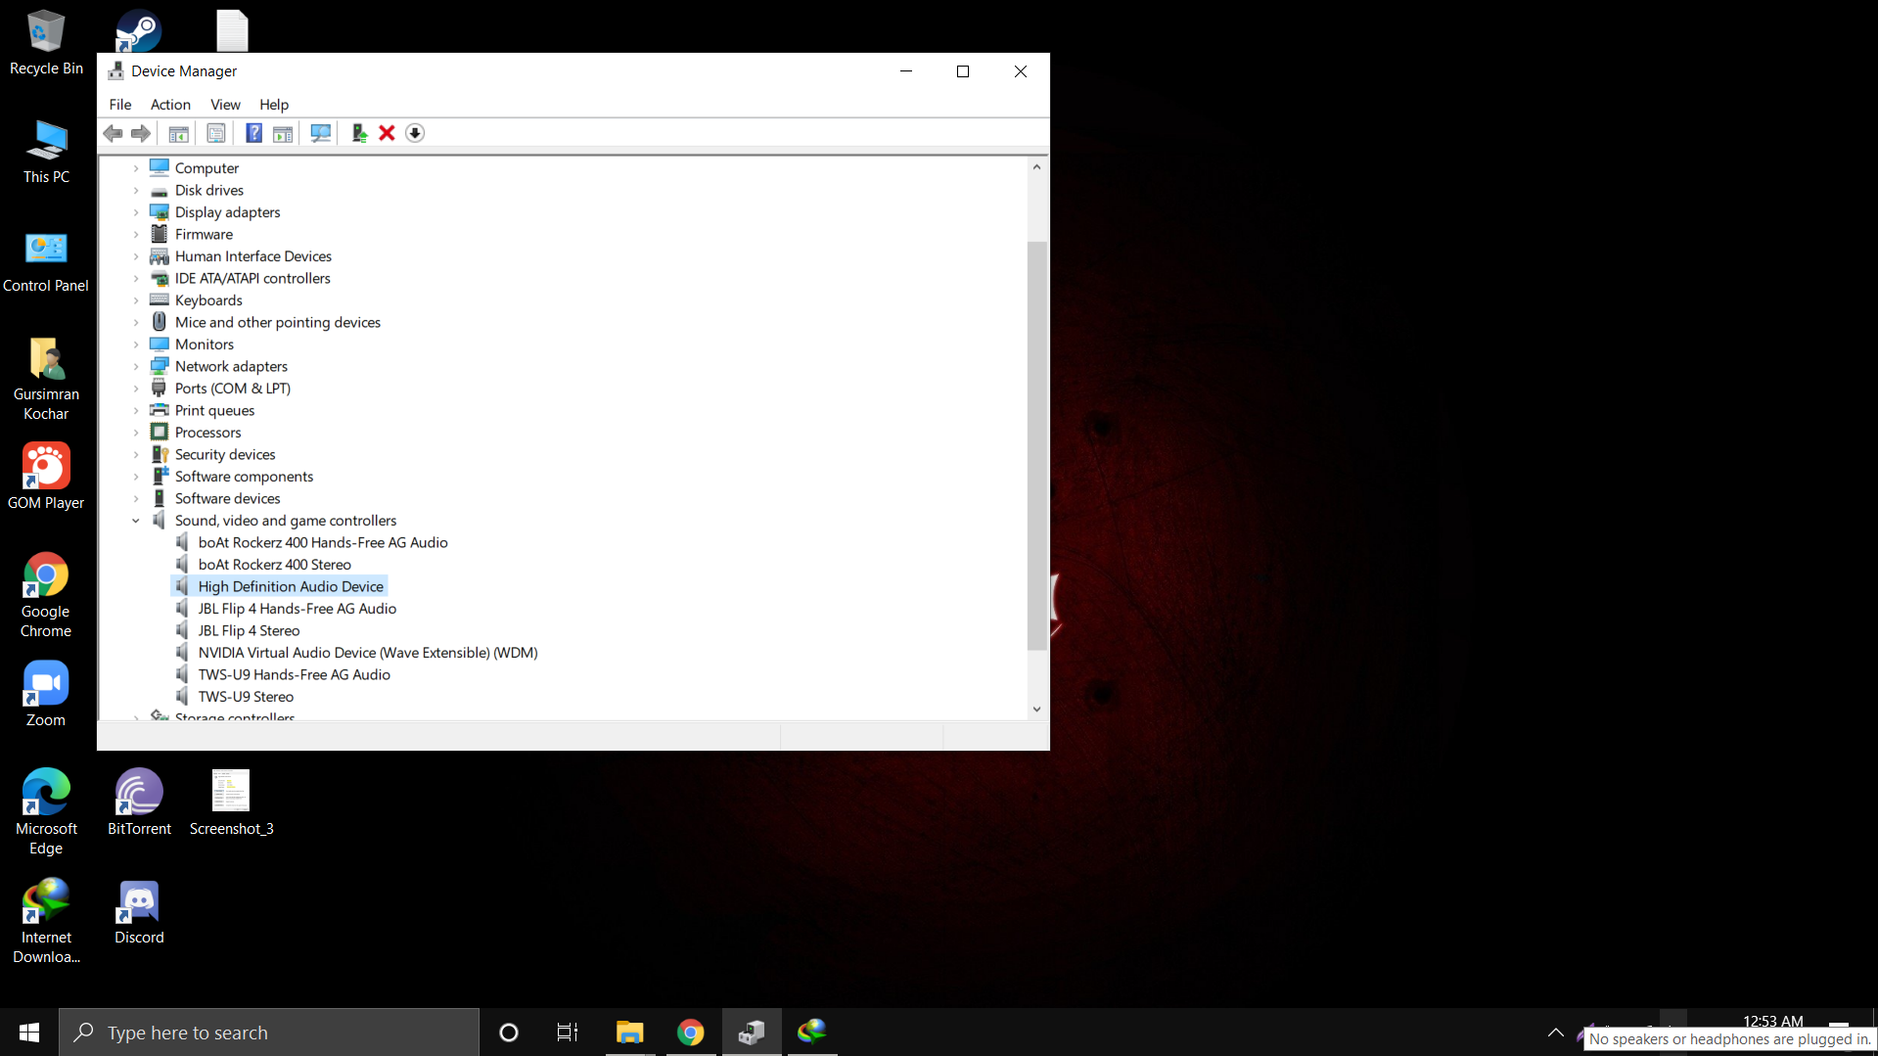Click Show/Hide Console Tree icon
The width and height of the screenshot is (1878, 1056).
[178, 133]
